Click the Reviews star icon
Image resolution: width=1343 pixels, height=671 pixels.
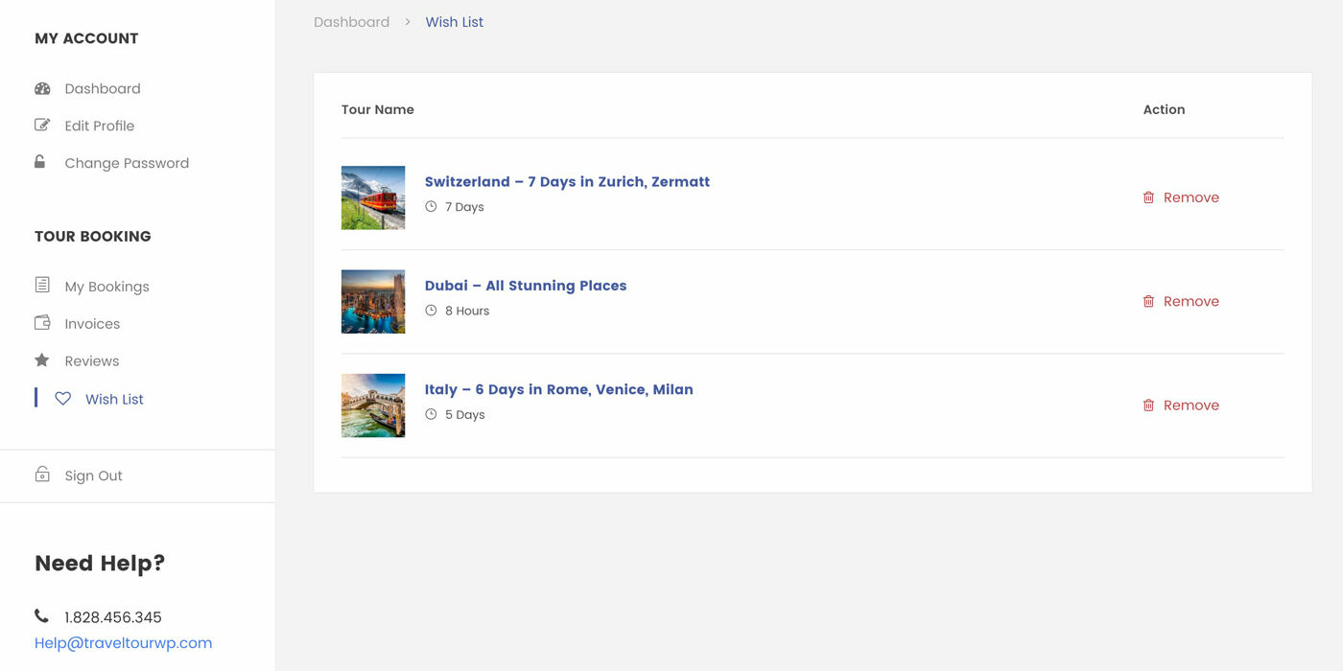[x=42, y=360]
